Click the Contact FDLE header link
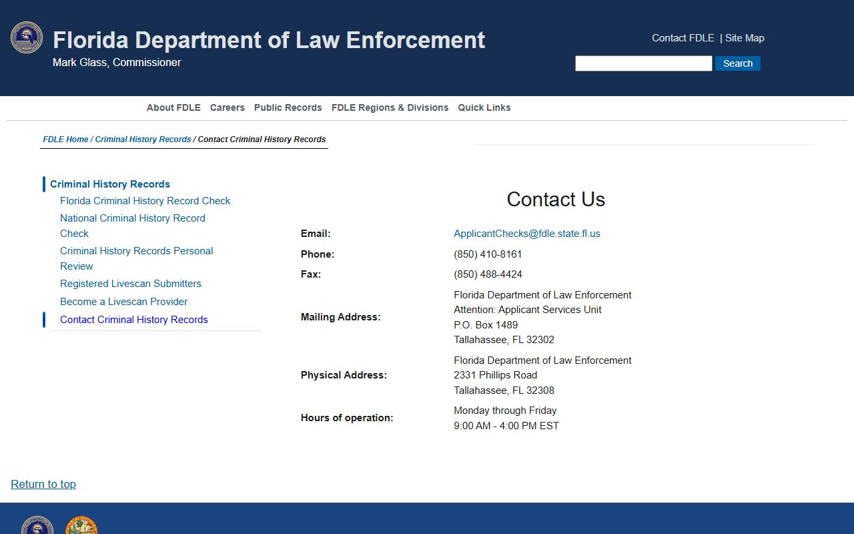This screenshot has height=534, width=854. pyautogui.click(x=683, y=38)
